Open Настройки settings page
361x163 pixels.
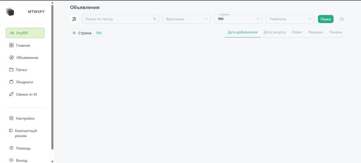(x=25, y=119)
